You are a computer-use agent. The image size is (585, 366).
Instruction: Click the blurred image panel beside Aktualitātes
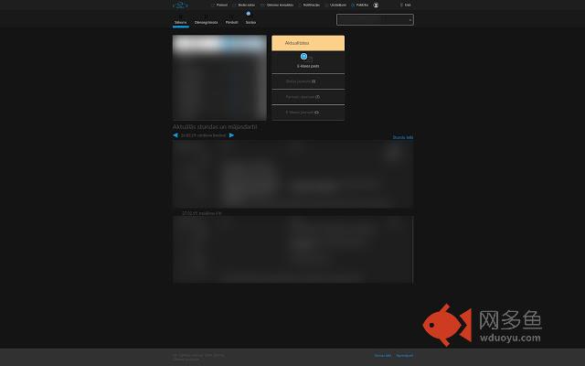219,78
